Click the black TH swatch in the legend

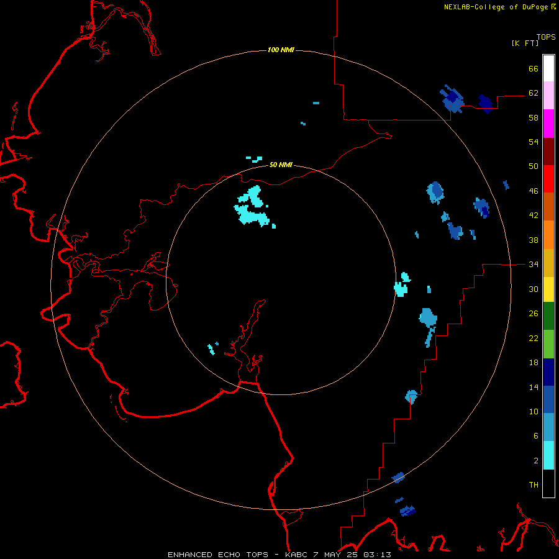[548, 483]
